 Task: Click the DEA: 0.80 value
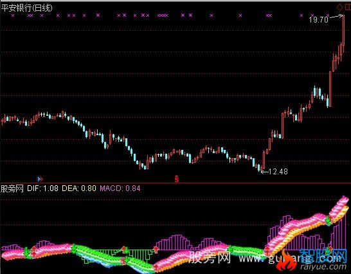click(x=79, y=188)
